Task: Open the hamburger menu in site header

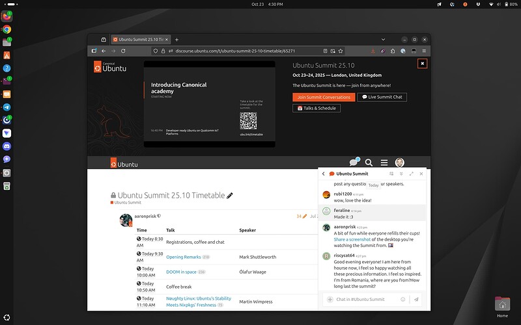Action: tap(384, 162)
